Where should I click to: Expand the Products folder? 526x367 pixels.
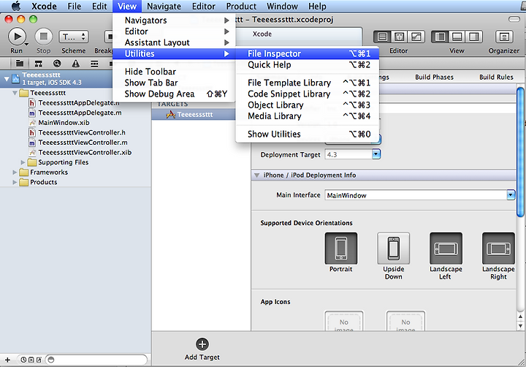pyautogui.click(x=15, y=182)
